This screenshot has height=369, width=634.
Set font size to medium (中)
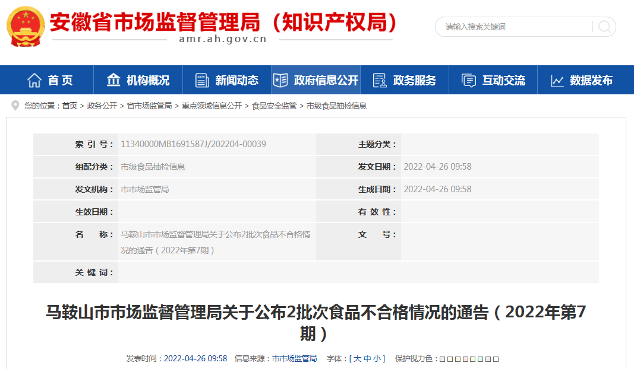click(x=367, y=358)
